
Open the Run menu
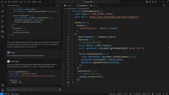coord(29,2)
